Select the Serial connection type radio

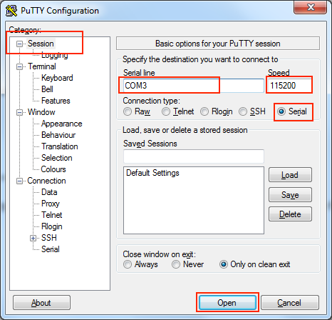[281, 111]
